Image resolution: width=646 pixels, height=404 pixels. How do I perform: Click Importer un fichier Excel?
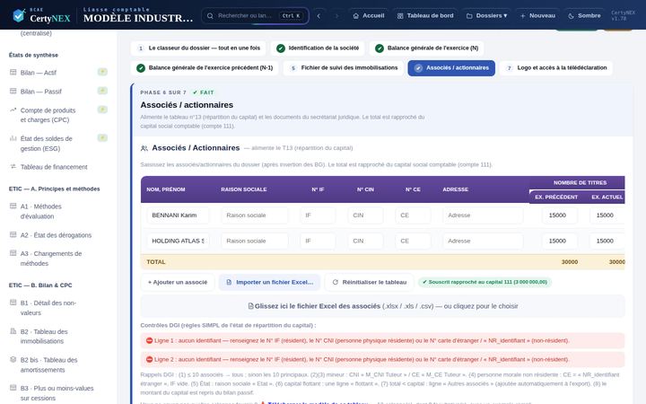(269, 283)
